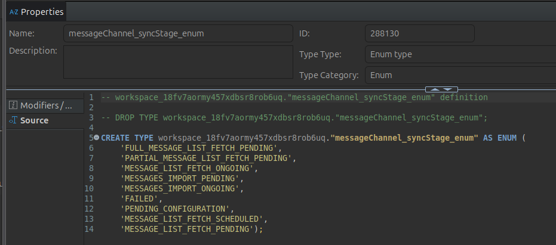Click the 'MESSAGE_LIST_FETCH_SCHEDULED' line
556x245 pixels.
tap(191, 219)
